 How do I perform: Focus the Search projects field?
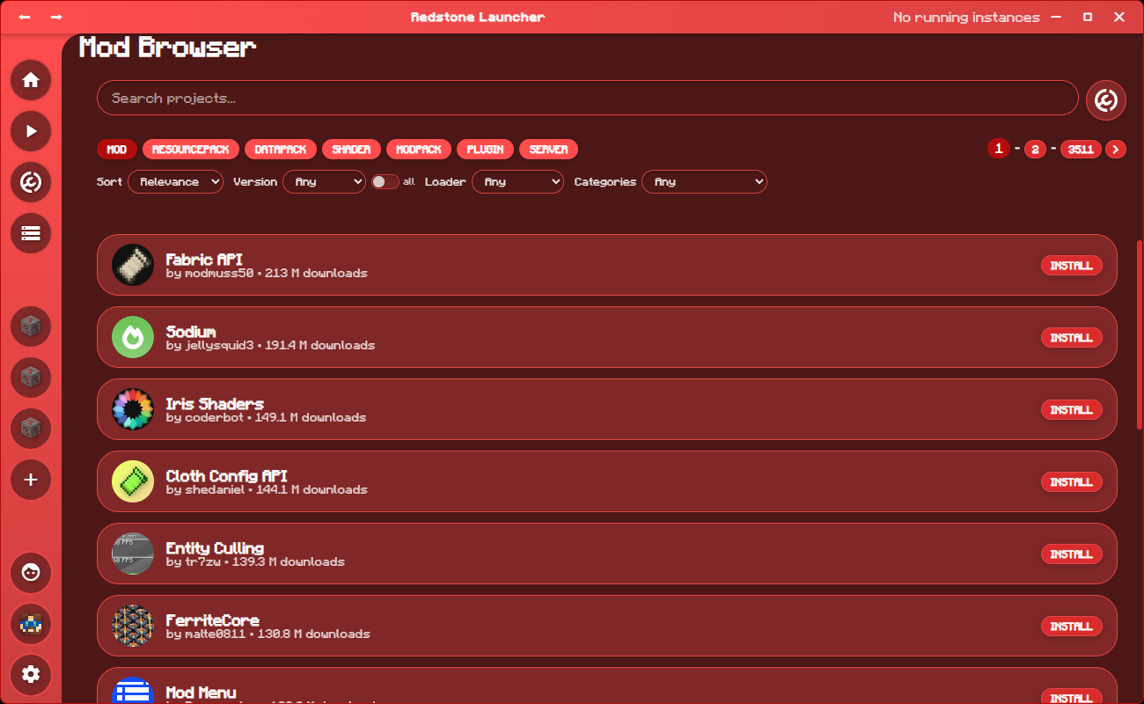pos(588,98)
